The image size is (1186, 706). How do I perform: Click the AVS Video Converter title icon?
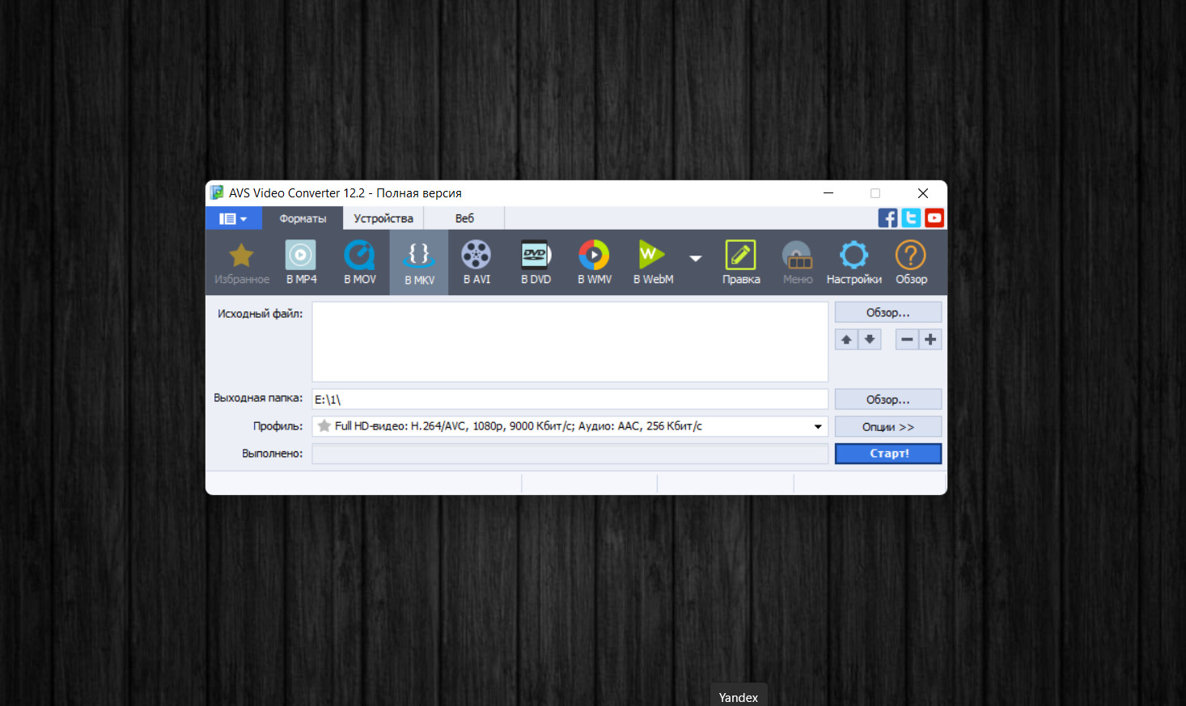tap(217, 192)
